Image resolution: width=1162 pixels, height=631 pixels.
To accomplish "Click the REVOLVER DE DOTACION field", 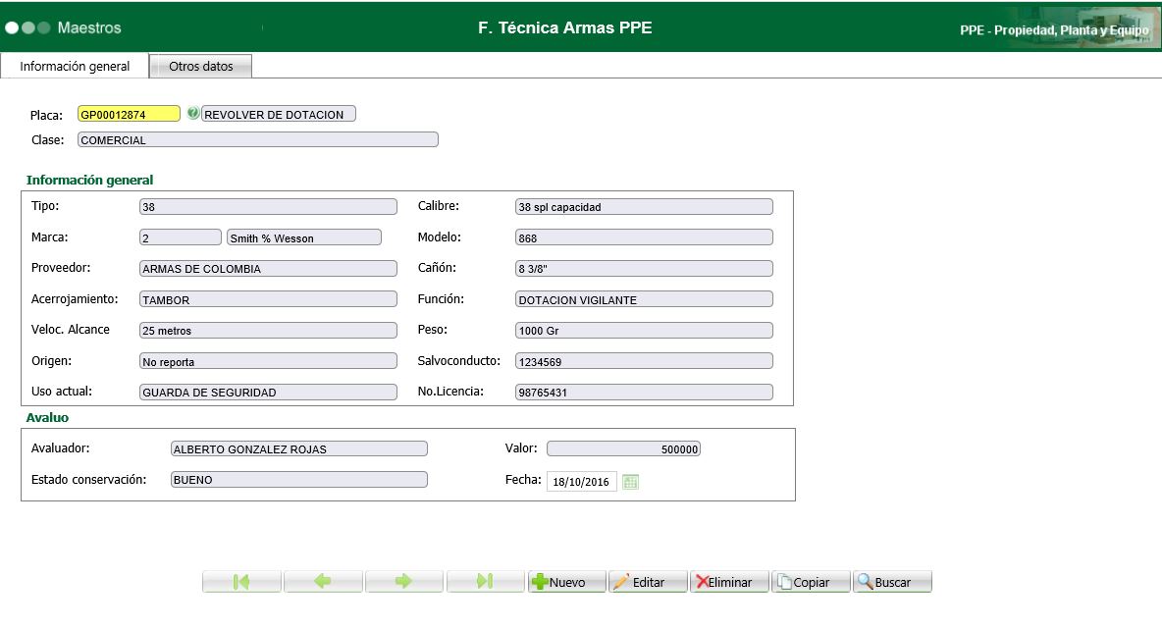I will [279, 114].
